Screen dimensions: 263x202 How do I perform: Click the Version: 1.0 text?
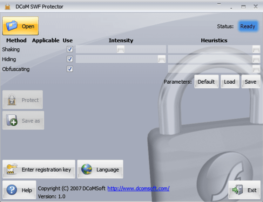pyautogui.click(x=52, y=196)
